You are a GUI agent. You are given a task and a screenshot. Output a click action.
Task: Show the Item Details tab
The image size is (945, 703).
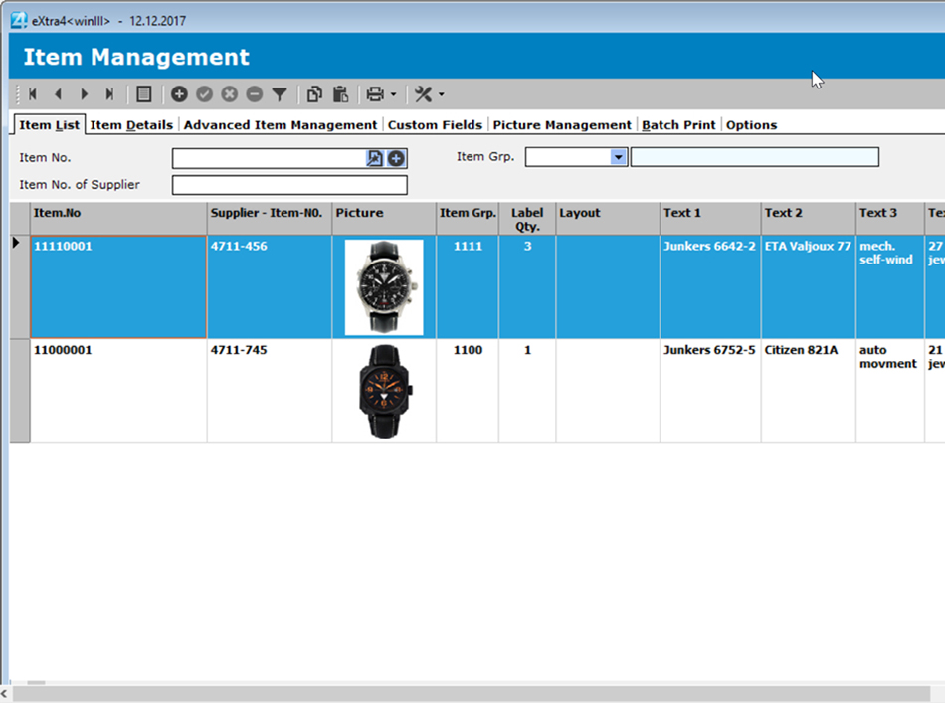[x=134, y=124]
